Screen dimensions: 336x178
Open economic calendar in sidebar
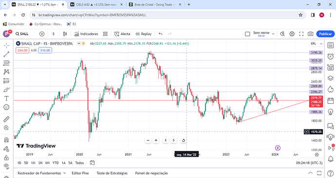point(331,100)
